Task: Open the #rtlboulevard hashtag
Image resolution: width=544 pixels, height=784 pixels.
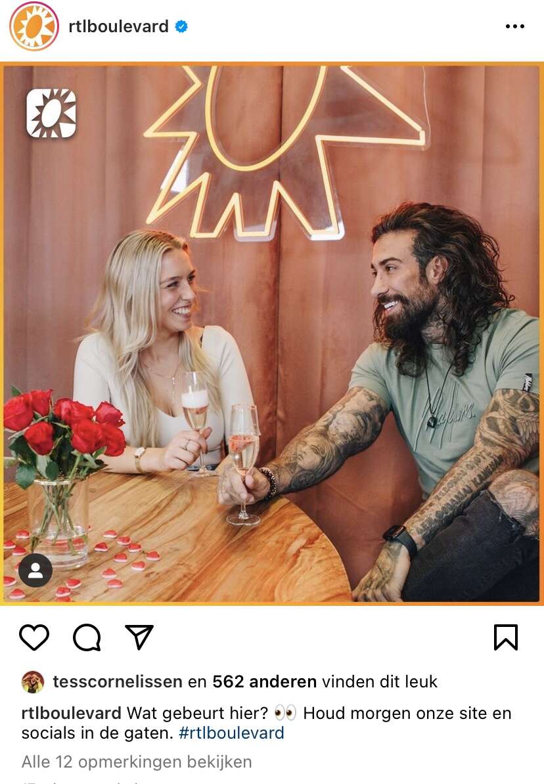Action: 231,733
